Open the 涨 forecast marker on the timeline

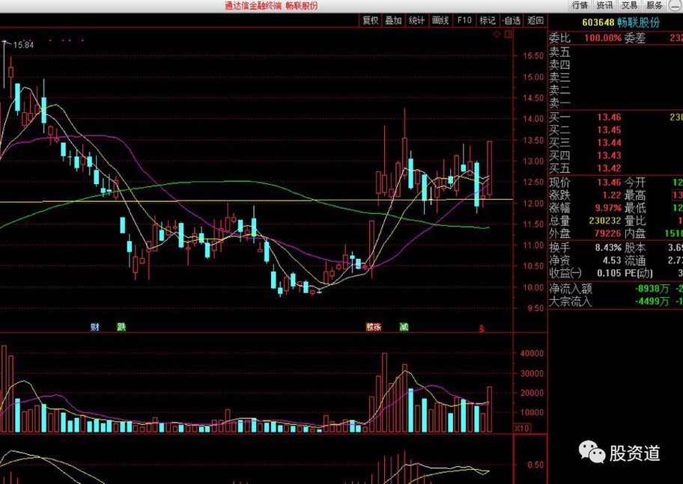pos(374,327)
